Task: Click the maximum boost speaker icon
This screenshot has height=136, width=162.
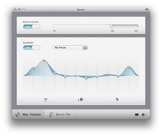Action: point(136,31)
